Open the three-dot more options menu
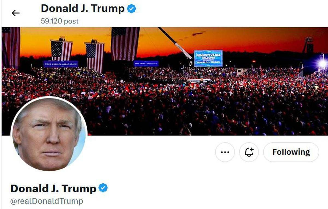The width and height of the screenshot is (328, 209). 225,152
